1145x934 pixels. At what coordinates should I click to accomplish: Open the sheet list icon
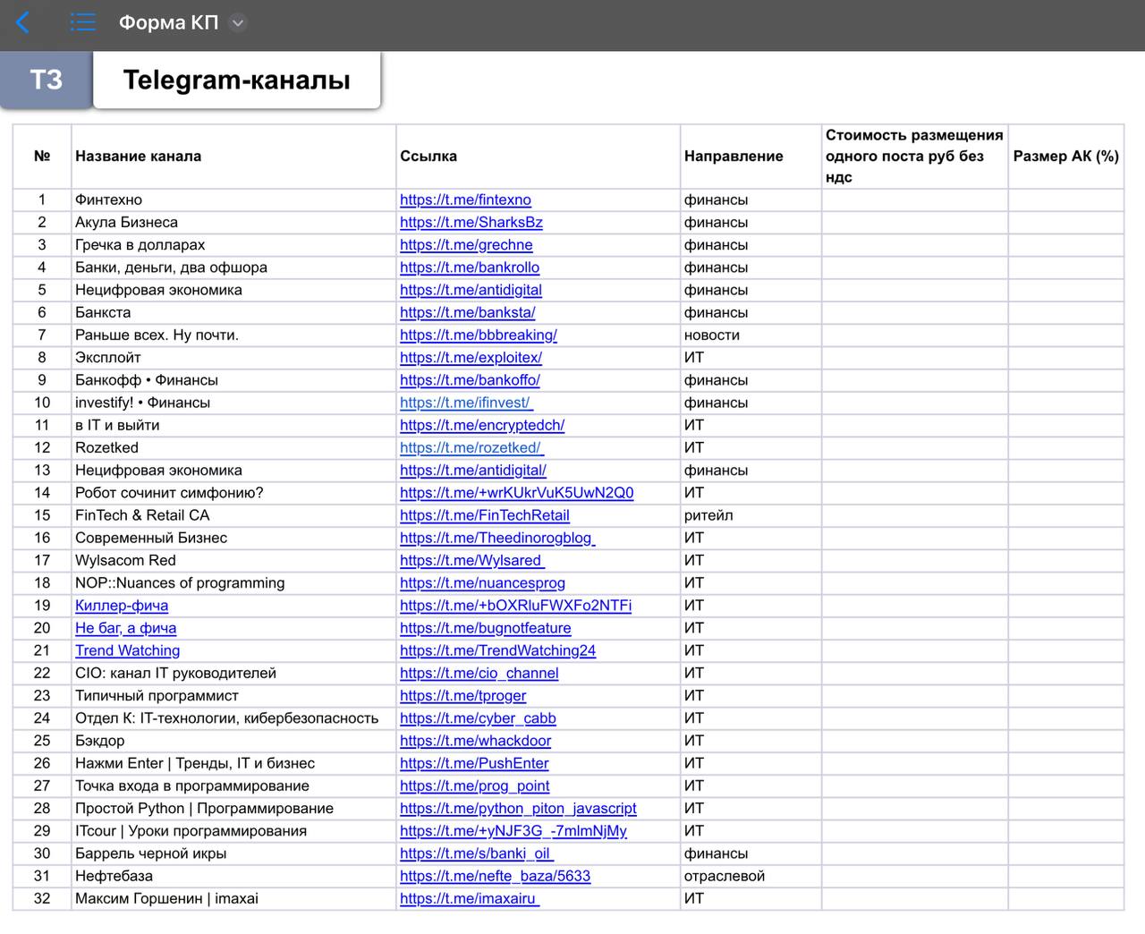click(82, 23)
